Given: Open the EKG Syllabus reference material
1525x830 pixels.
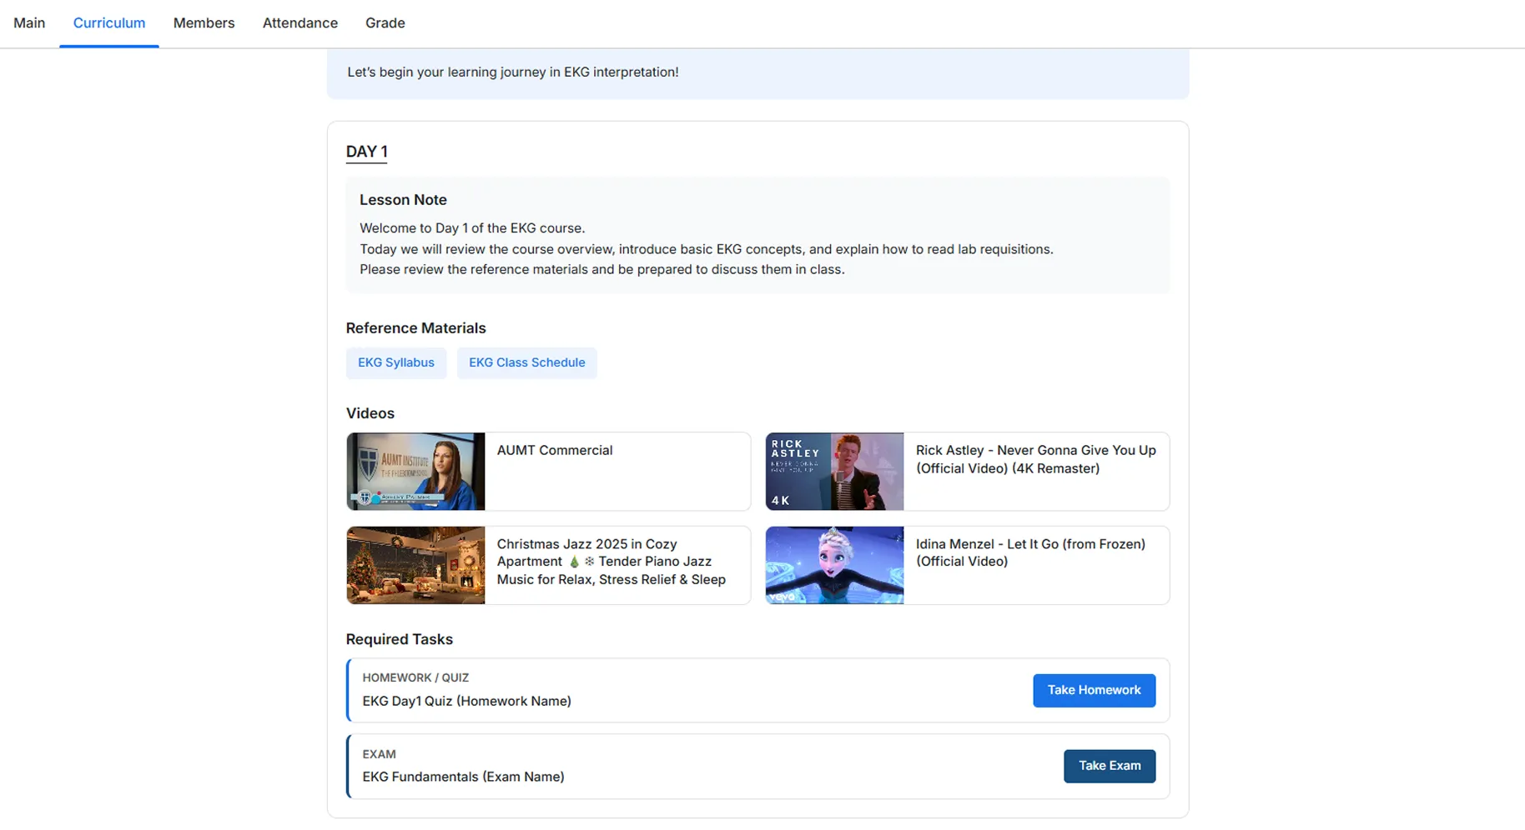Looking at the screenshot, I should tap(396, 362).
